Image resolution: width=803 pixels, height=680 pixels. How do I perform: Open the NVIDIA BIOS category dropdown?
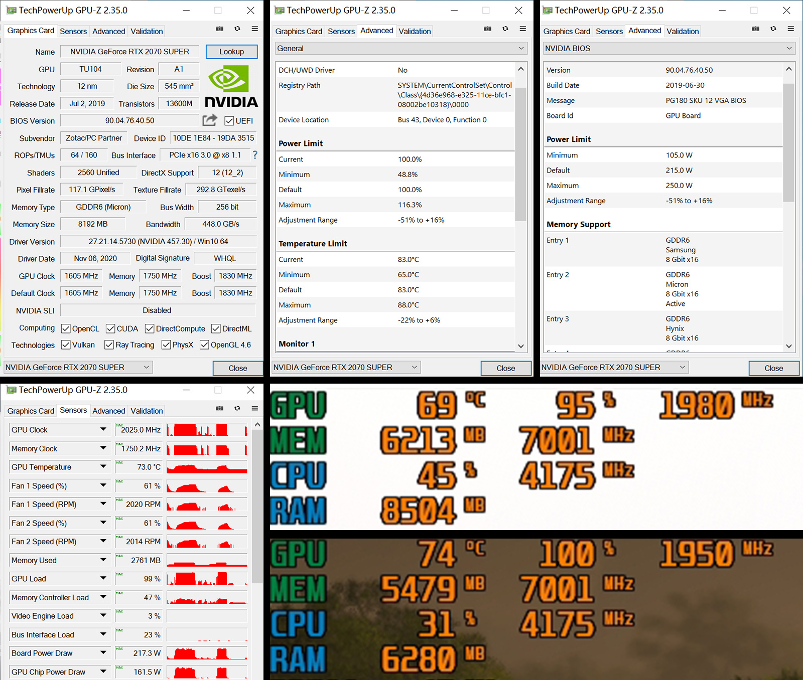point(669,48)
